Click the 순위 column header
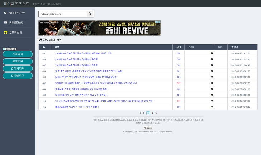This screenshot has height=155, width=261. pos(220,47)
